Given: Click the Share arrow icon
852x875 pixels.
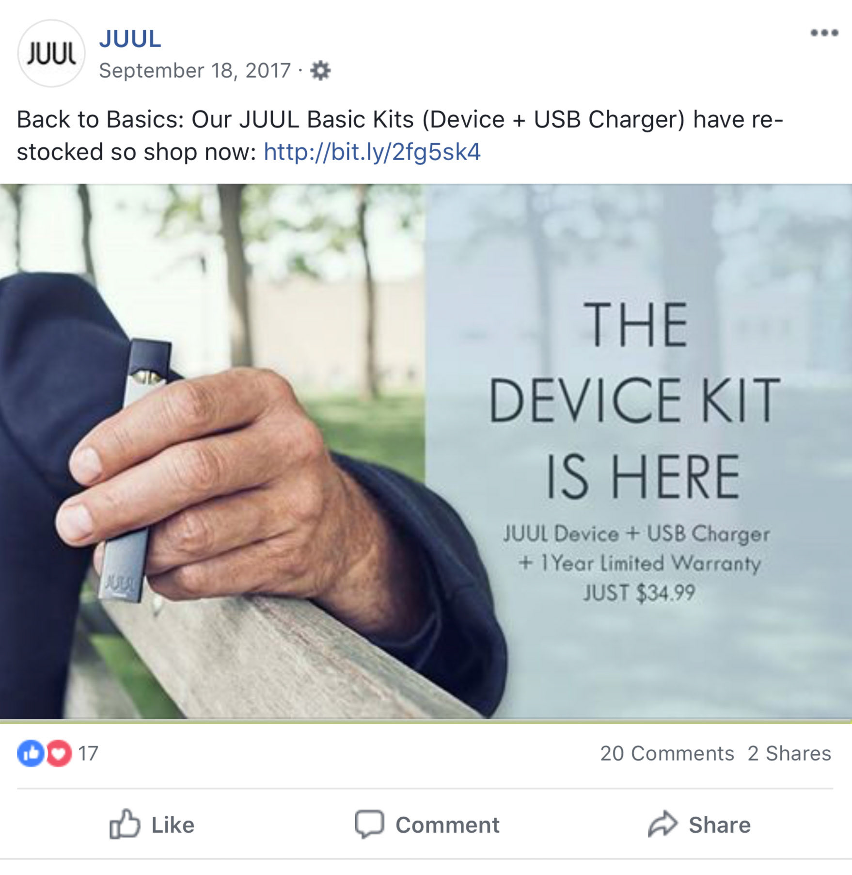Looking at the screenshot, I should 663,824.
